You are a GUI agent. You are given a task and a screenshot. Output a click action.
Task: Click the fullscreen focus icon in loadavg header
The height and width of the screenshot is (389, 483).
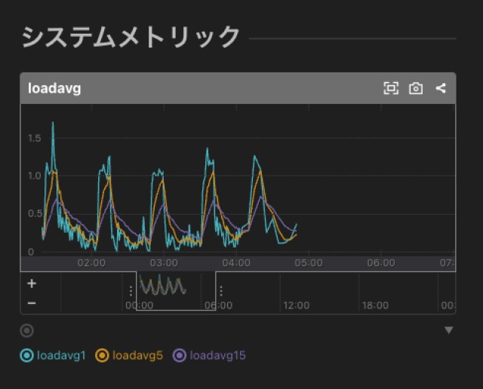pos(391,88)
